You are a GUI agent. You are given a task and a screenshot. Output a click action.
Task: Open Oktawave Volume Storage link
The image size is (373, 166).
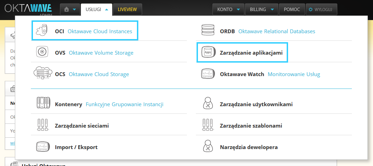click(x=101, y=53)
